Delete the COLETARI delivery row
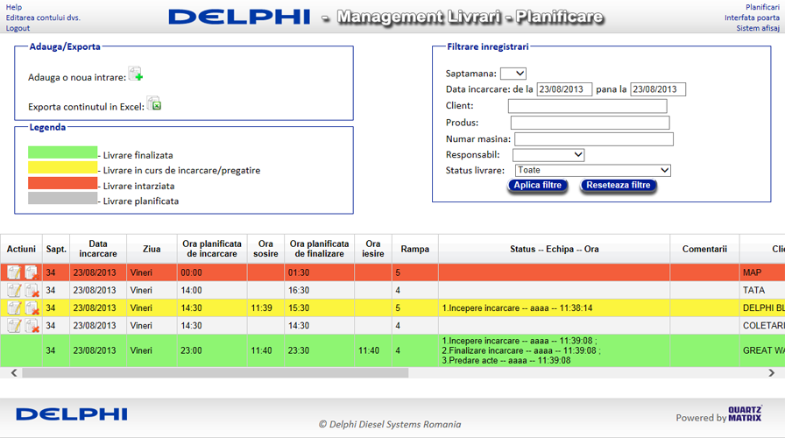 click(32, 325)
